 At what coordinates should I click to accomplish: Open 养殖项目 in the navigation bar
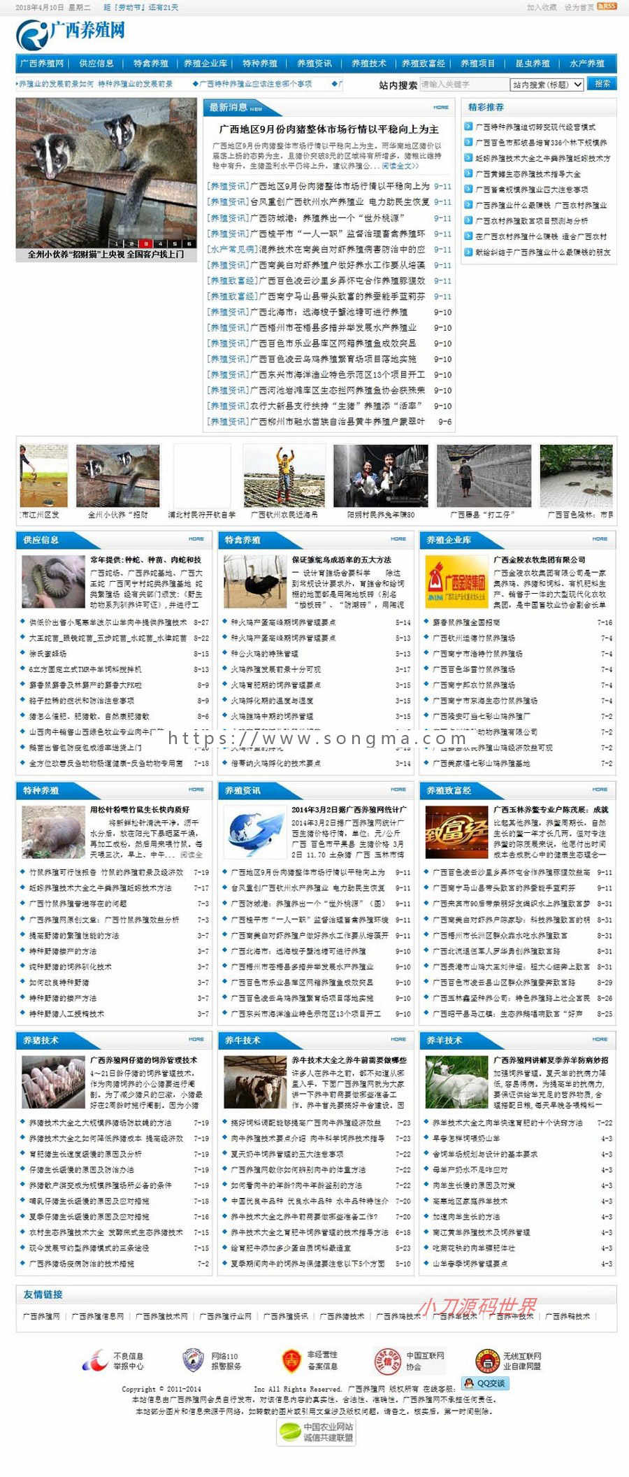(x=478, y=64)
